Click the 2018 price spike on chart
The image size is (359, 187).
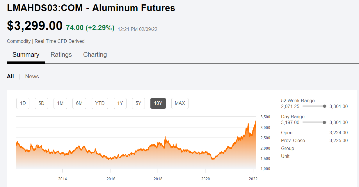point(165,137)
